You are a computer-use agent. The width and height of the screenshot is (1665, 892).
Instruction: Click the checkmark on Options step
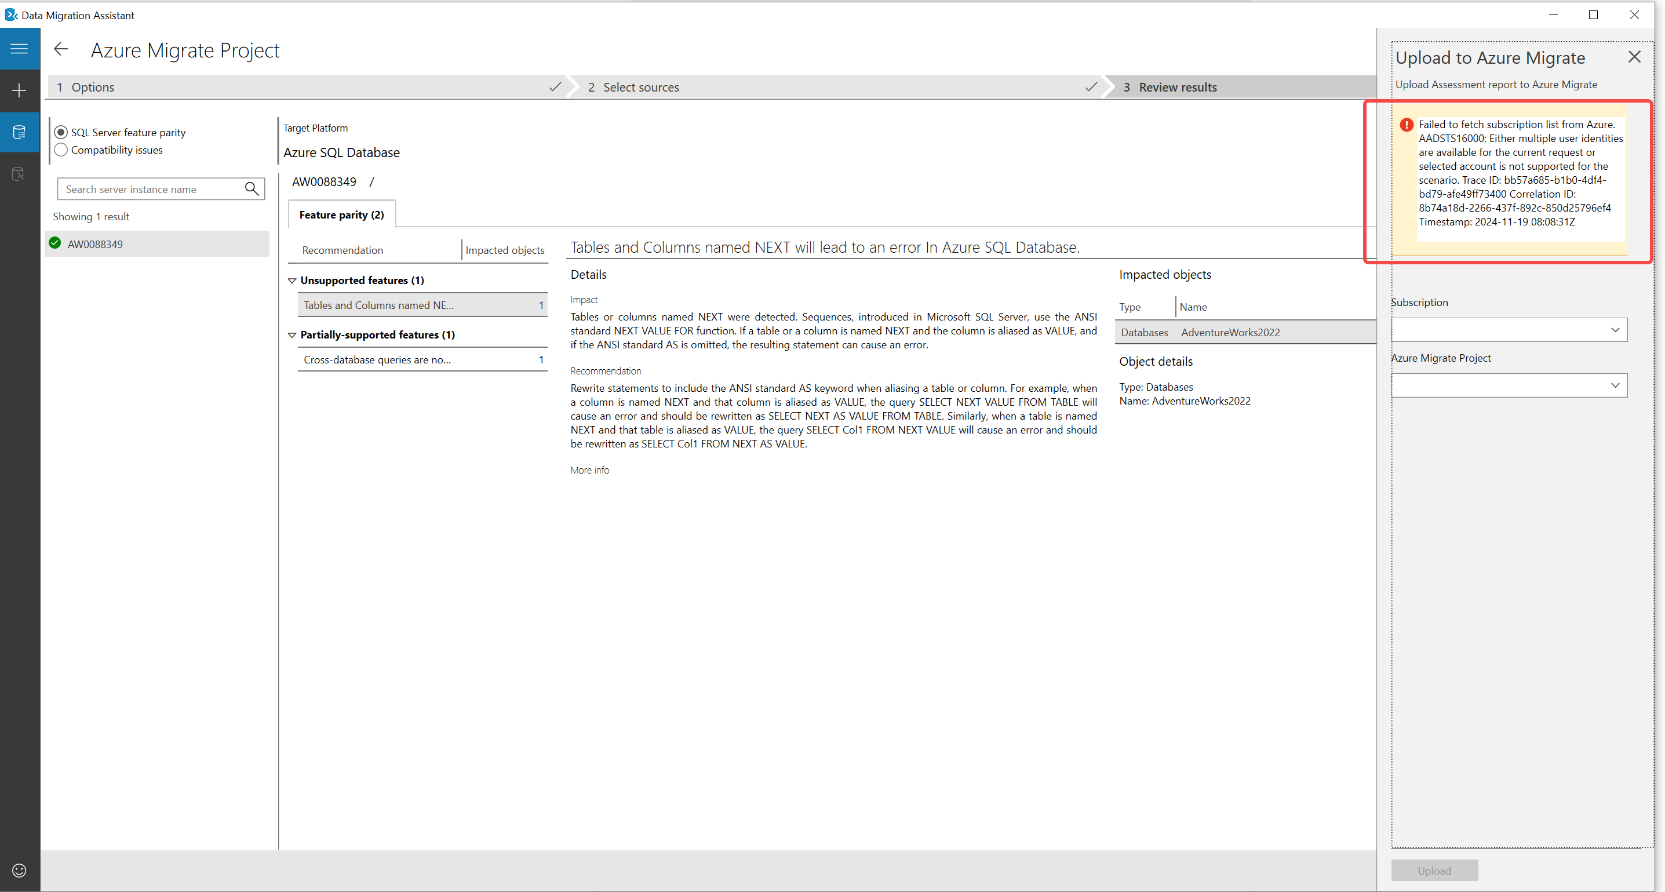pos(555,86)
